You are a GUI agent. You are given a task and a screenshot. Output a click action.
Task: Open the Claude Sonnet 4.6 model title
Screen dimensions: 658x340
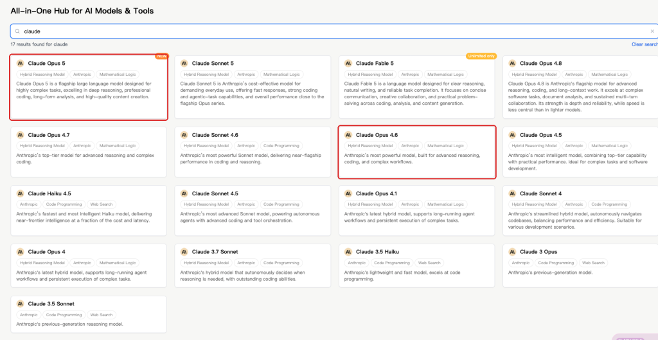[x=215, y=135]
